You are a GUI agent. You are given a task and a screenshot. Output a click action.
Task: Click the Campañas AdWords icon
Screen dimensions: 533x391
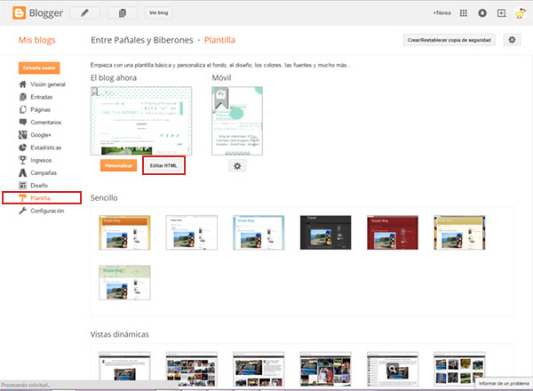pyautogui.click(x=23, y=172)
